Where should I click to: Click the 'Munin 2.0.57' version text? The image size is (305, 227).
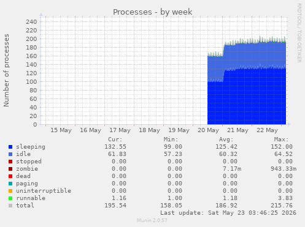coord(152,220)
